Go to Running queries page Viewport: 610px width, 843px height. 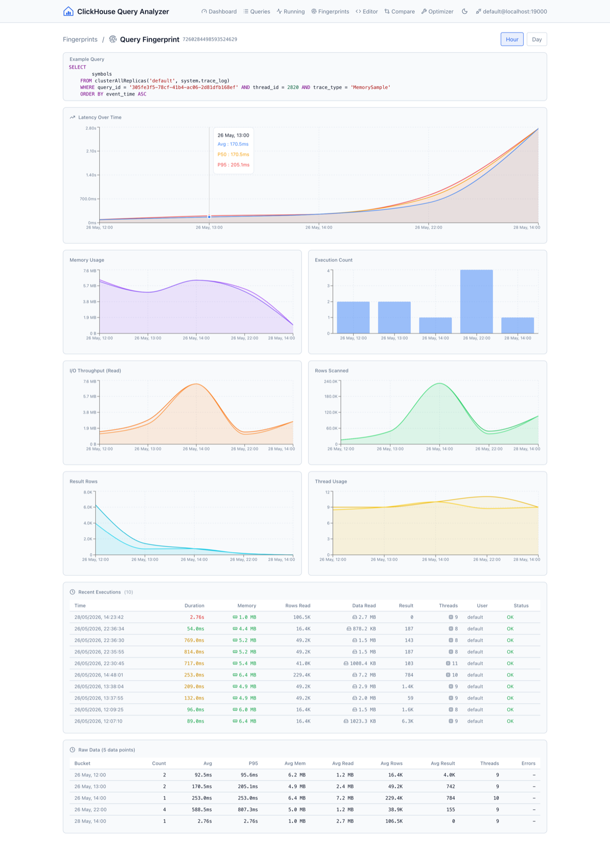tap(291, 11)
